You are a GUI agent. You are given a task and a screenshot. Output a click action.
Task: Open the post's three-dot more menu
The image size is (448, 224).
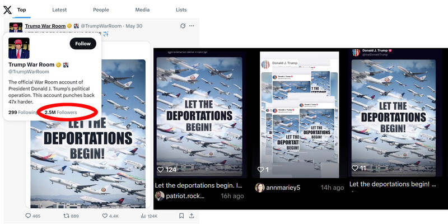pyautogui.click(x=192, y=26)
